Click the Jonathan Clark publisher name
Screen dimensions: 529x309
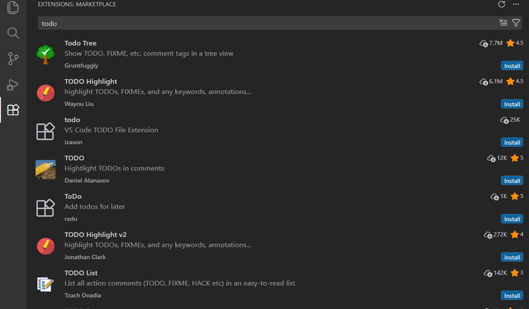[x=85, y=257]
